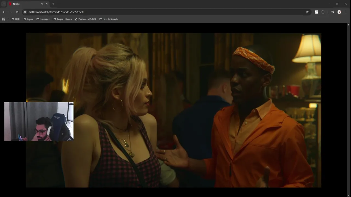This screenshot has height=197, width=351.
Task: Open the Text to Speech bookmark folder
Action: [x=108, y=19]
